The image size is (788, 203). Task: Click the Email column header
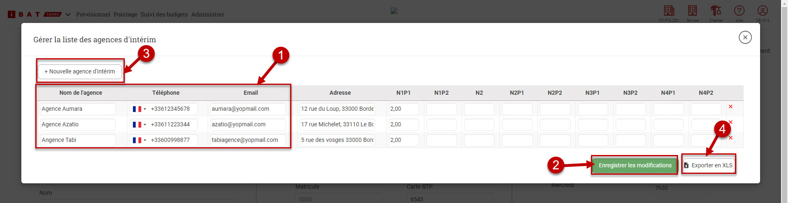tap(251, 93)
